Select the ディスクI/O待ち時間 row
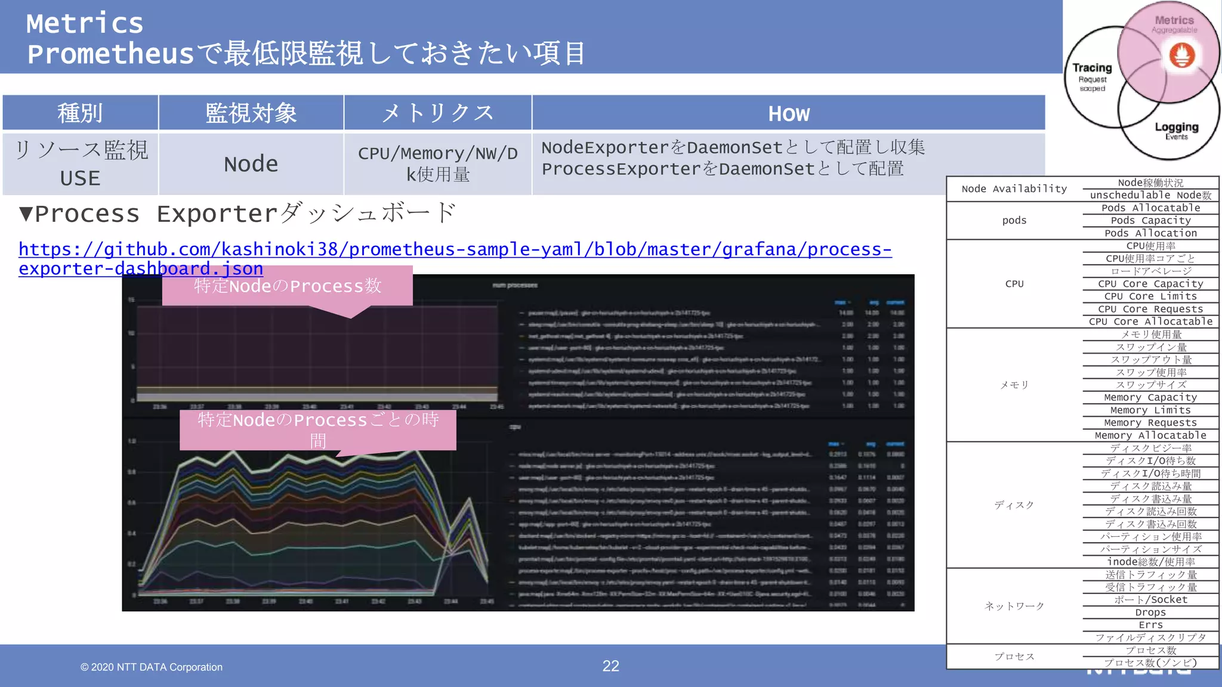Image resolution: width=1222 pixels, height=687 pixels. [x=1150, y=474]
